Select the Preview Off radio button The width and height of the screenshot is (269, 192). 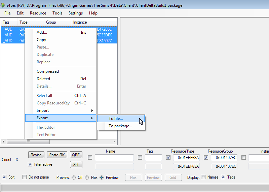coord(74,178)
